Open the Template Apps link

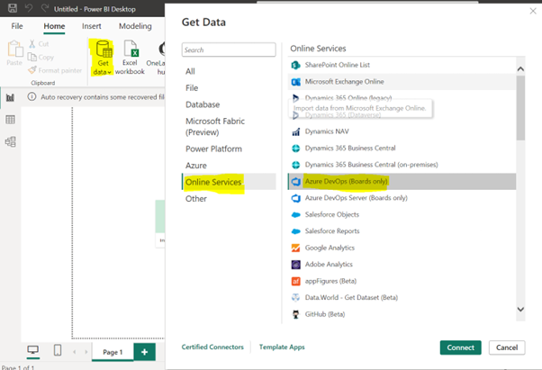[282, 347]
